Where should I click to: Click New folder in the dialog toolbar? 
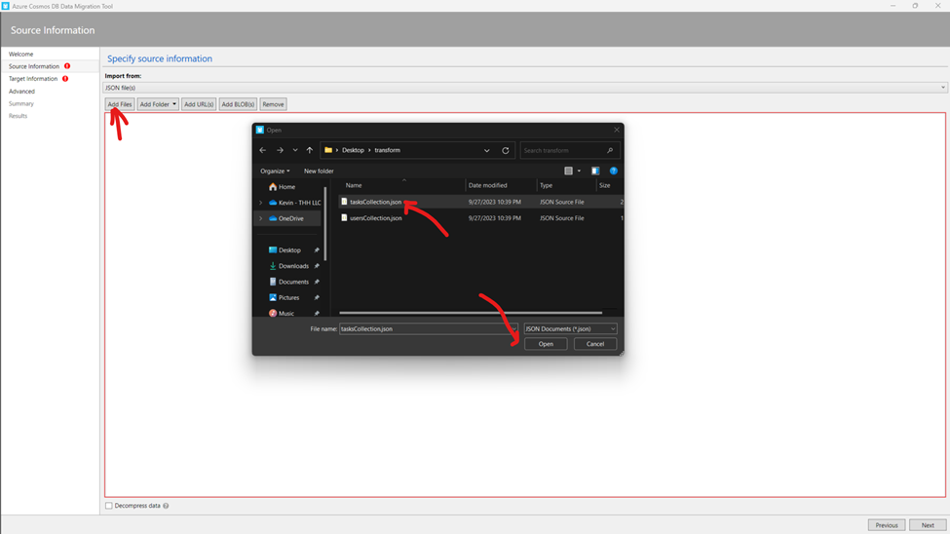pyautogui.click(x=319, y=171)
